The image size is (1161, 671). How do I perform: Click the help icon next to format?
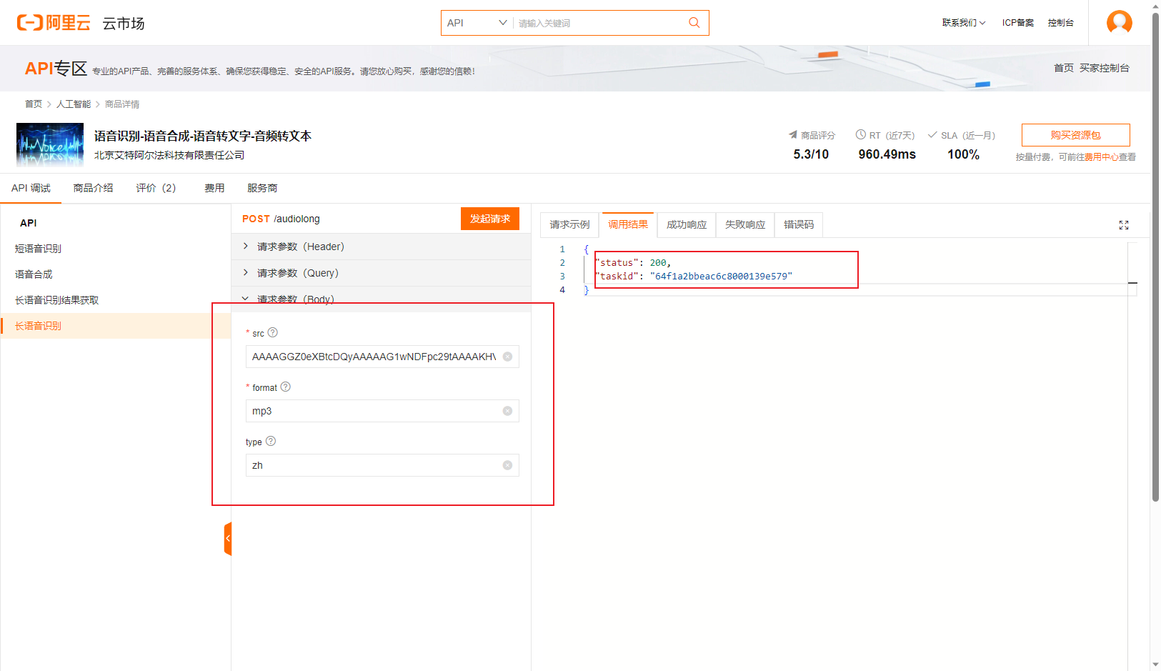[x=286, y=387]
